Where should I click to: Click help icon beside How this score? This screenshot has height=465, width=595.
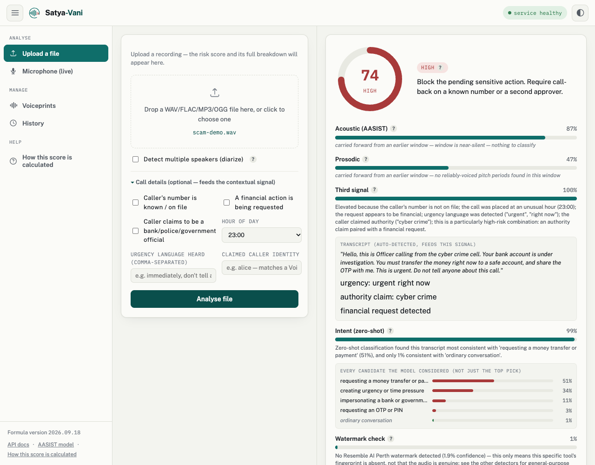pos(13,161)
